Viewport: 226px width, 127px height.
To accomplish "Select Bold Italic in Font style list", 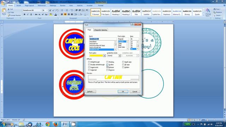I will (121, 47).
